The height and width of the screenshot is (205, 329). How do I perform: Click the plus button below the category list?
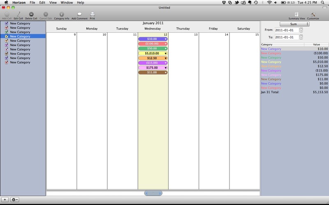coord(5,200)
